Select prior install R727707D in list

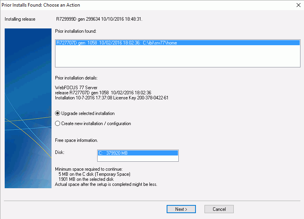point(178,43)
